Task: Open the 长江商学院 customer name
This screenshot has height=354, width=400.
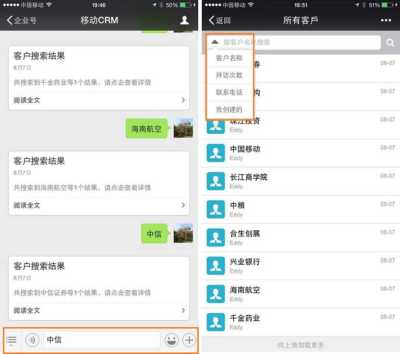Action: point(249,177)
